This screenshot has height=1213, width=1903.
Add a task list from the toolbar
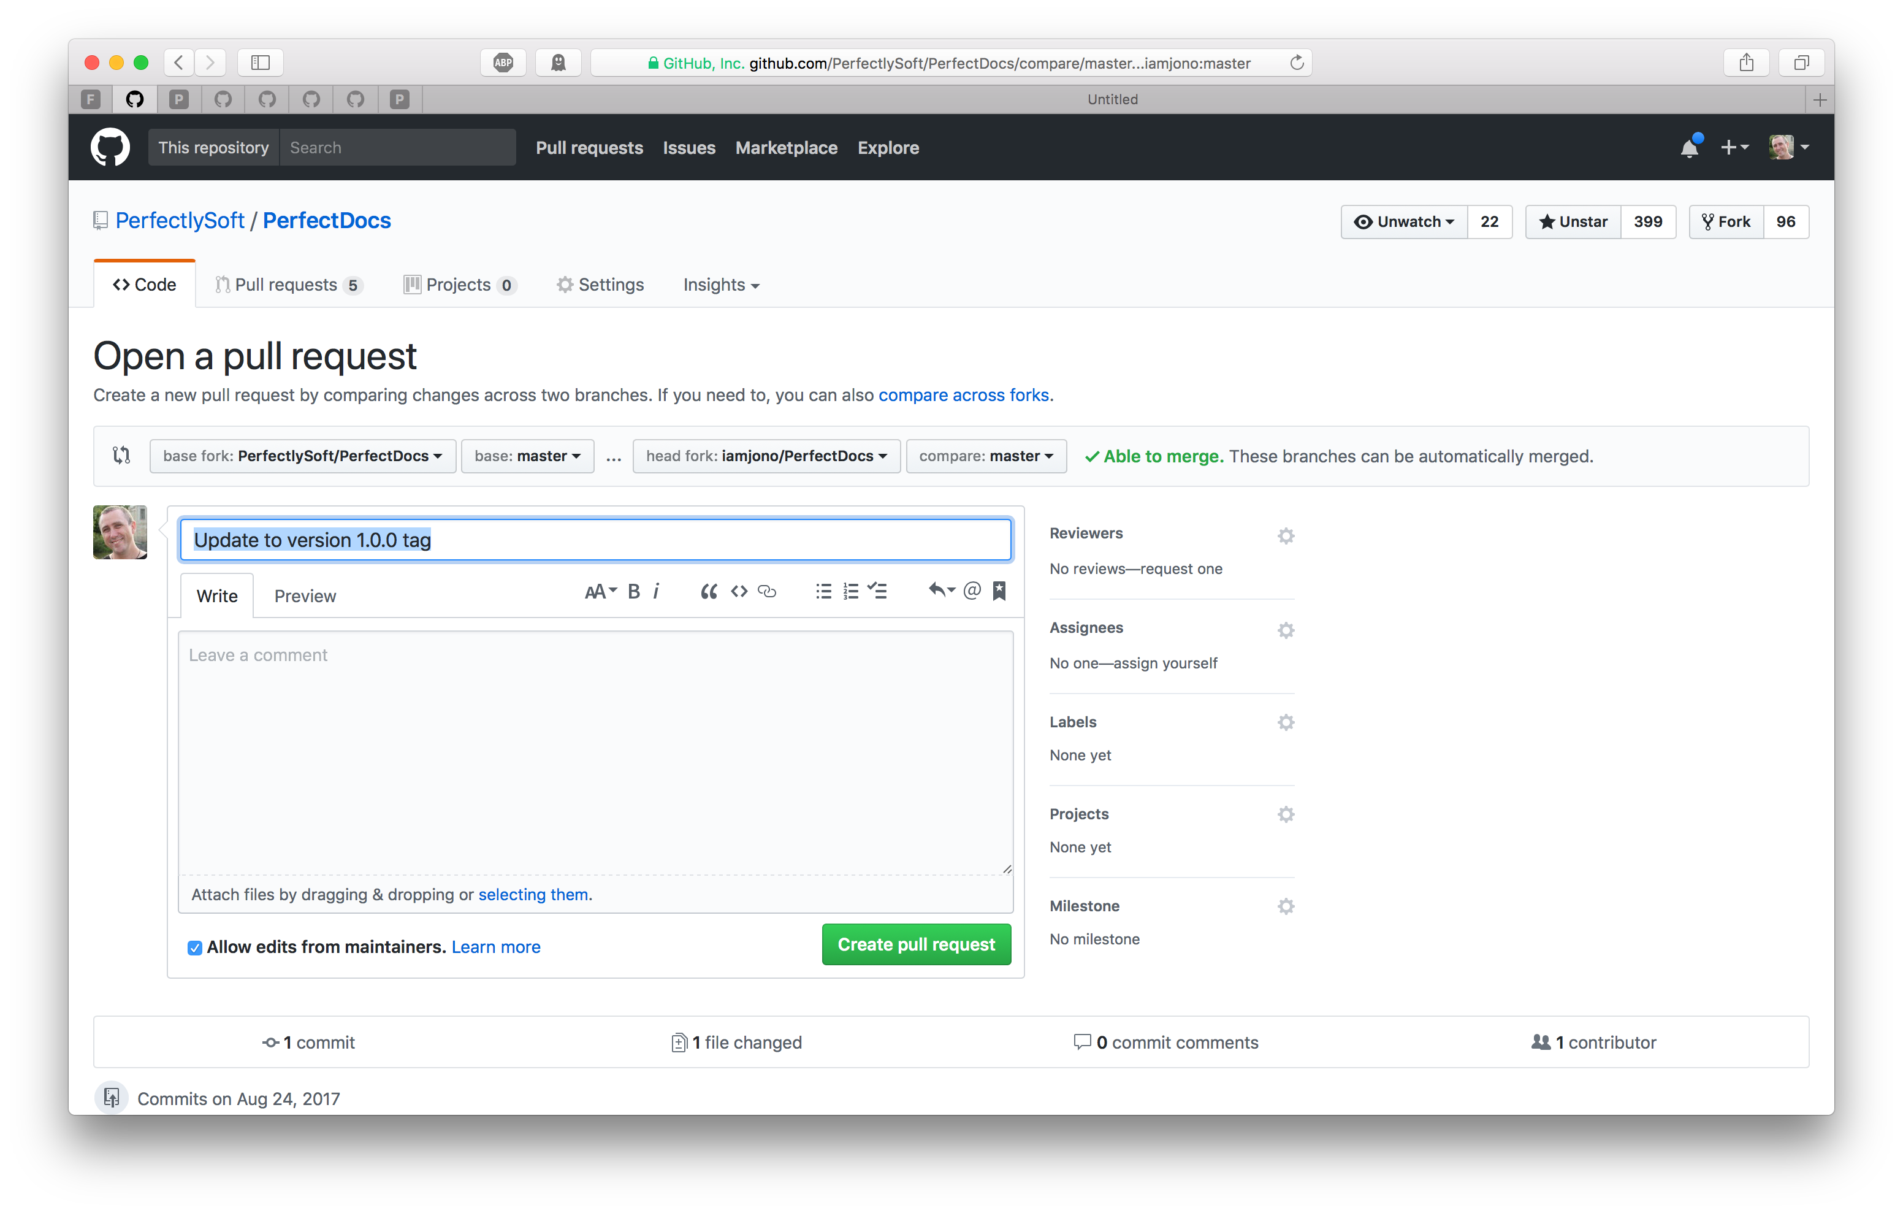[x=877, y=591]
